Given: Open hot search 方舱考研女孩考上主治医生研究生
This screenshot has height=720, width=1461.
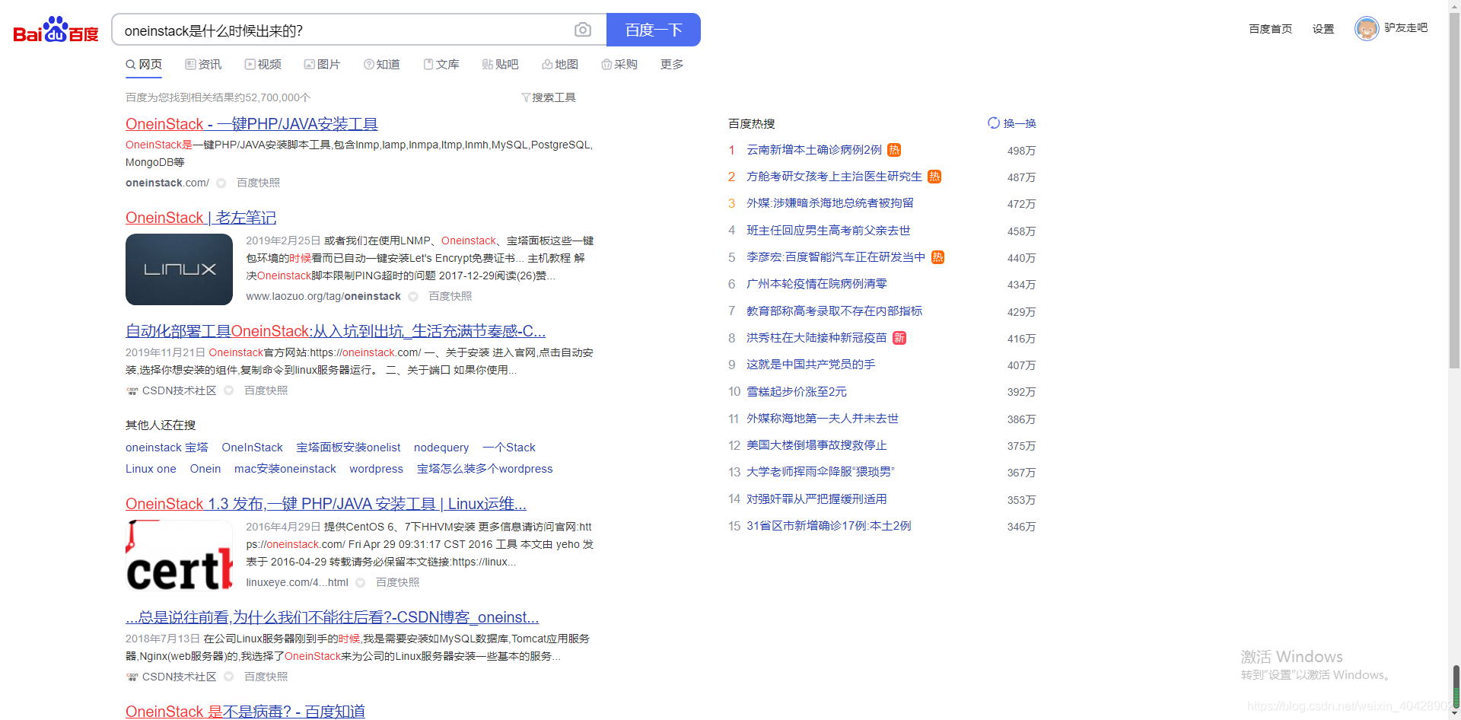Looking at the screenshot, I should click(x=834, y=177).
